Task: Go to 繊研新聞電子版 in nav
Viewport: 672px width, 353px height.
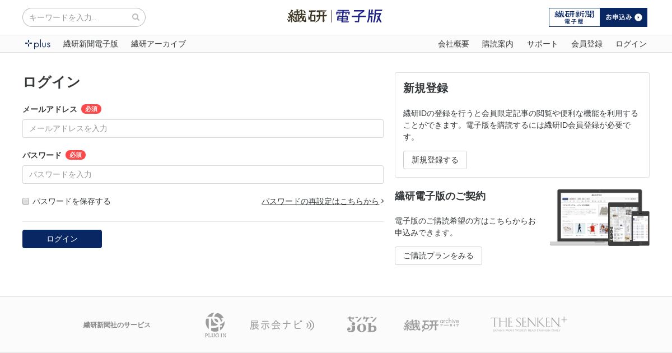Action: pos(91,44)
